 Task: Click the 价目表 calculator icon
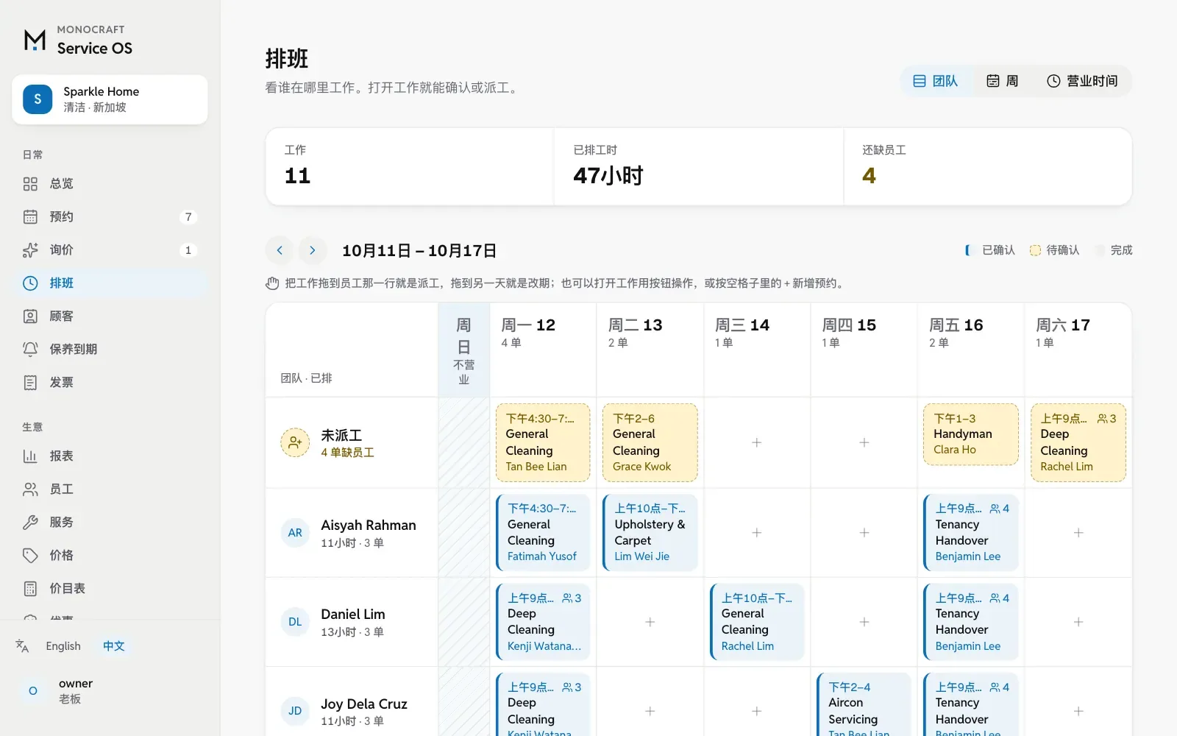coord(30,589)
